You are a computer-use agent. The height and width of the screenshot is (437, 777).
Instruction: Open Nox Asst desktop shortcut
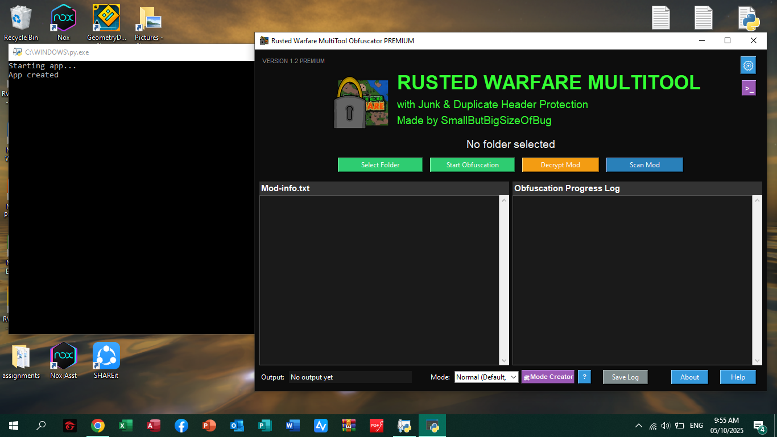pos(63,361)
